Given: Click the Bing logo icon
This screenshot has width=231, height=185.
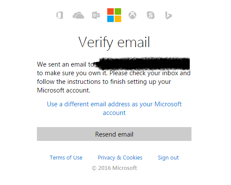Looking at the screenshot, I should click(168, 15).
